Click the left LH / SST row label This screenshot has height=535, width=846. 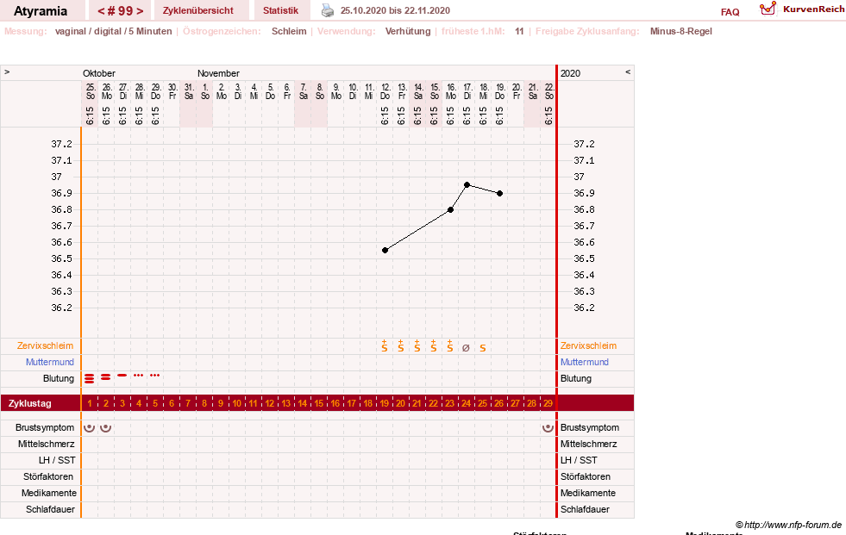click(57, 460)
